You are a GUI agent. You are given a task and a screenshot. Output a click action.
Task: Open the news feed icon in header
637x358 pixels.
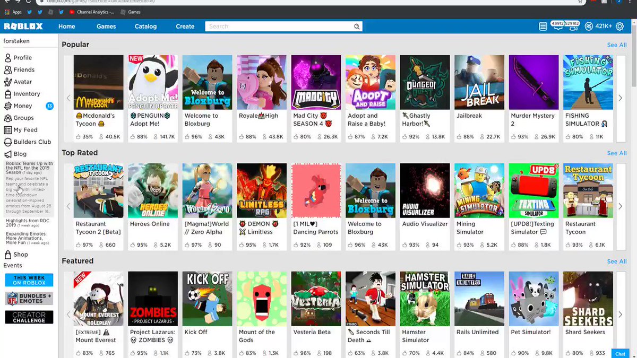tap(543, 27)
